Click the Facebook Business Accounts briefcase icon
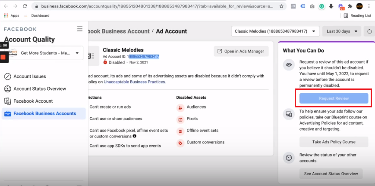 [x=8, y=113]
